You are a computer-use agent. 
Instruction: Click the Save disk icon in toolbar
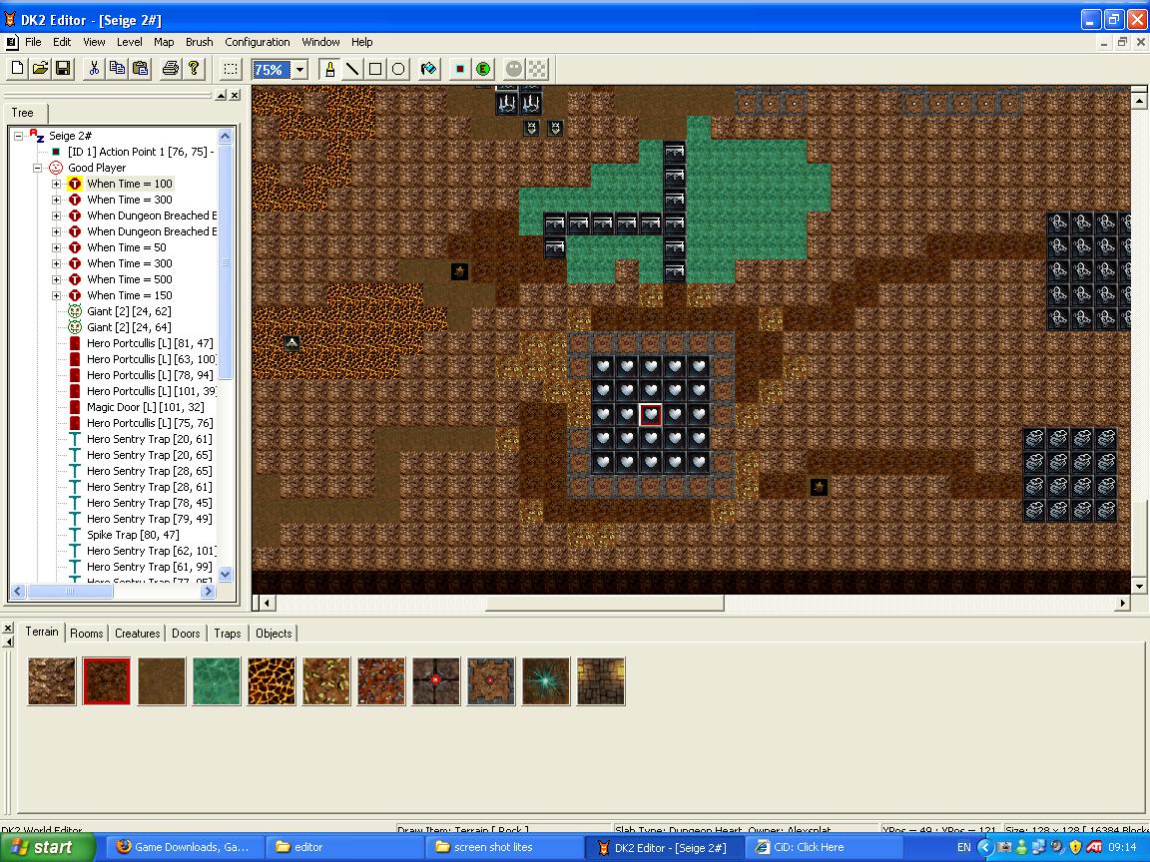(x=63, y=69)
